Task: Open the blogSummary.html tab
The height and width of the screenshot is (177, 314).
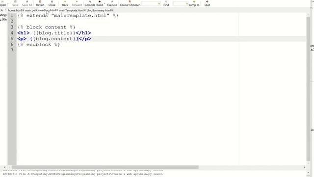Action: [99, 10]
